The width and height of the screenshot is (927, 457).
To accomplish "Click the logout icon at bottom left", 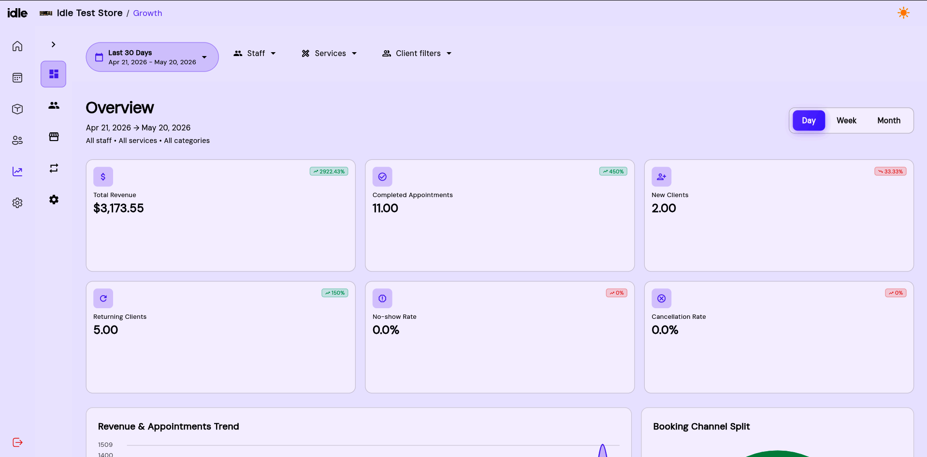I will point(17,443).
